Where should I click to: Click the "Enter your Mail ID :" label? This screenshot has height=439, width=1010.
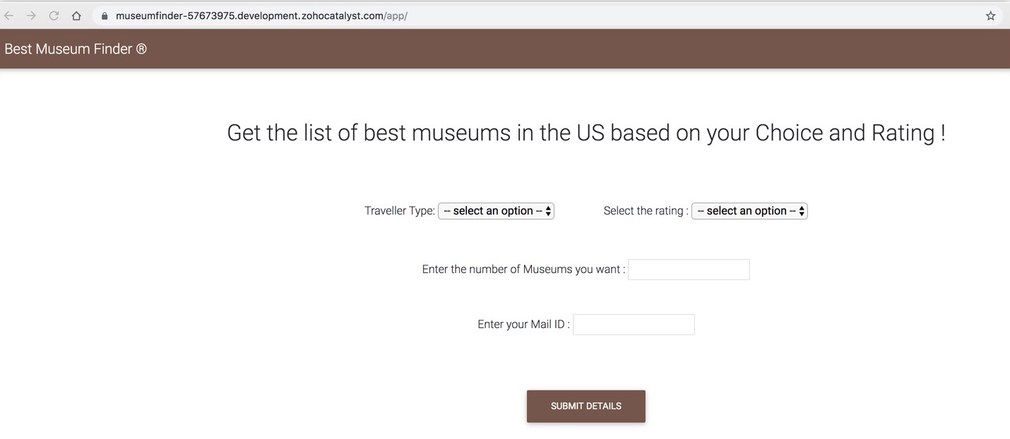click(523, 325)
